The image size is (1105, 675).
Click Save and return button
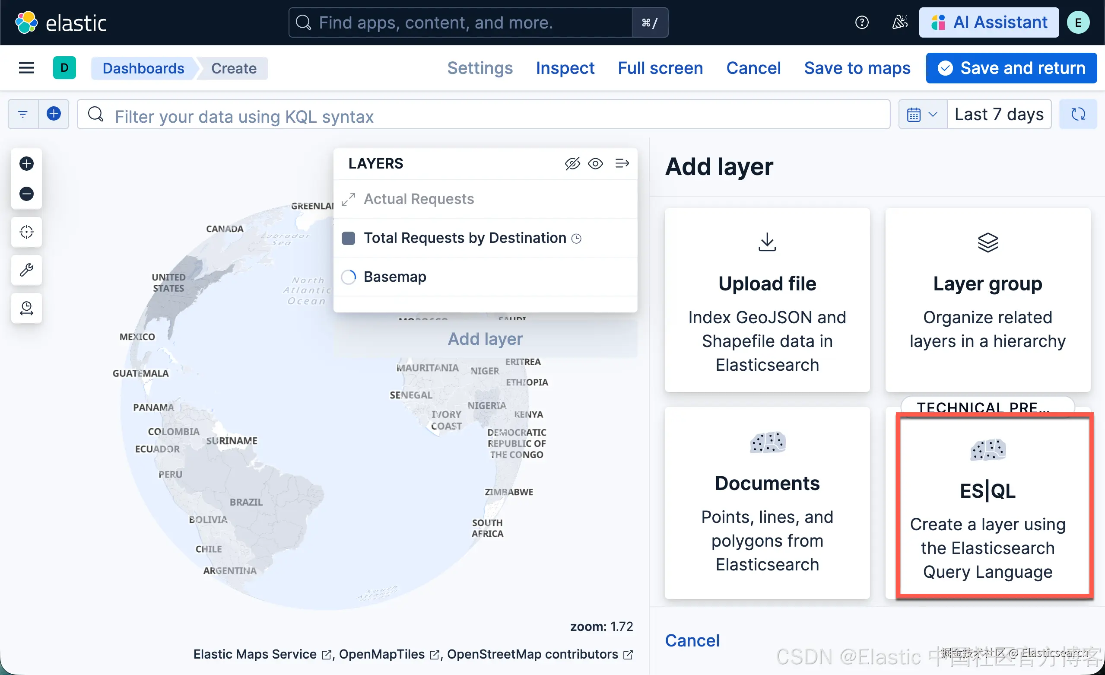click(1011, 68)
